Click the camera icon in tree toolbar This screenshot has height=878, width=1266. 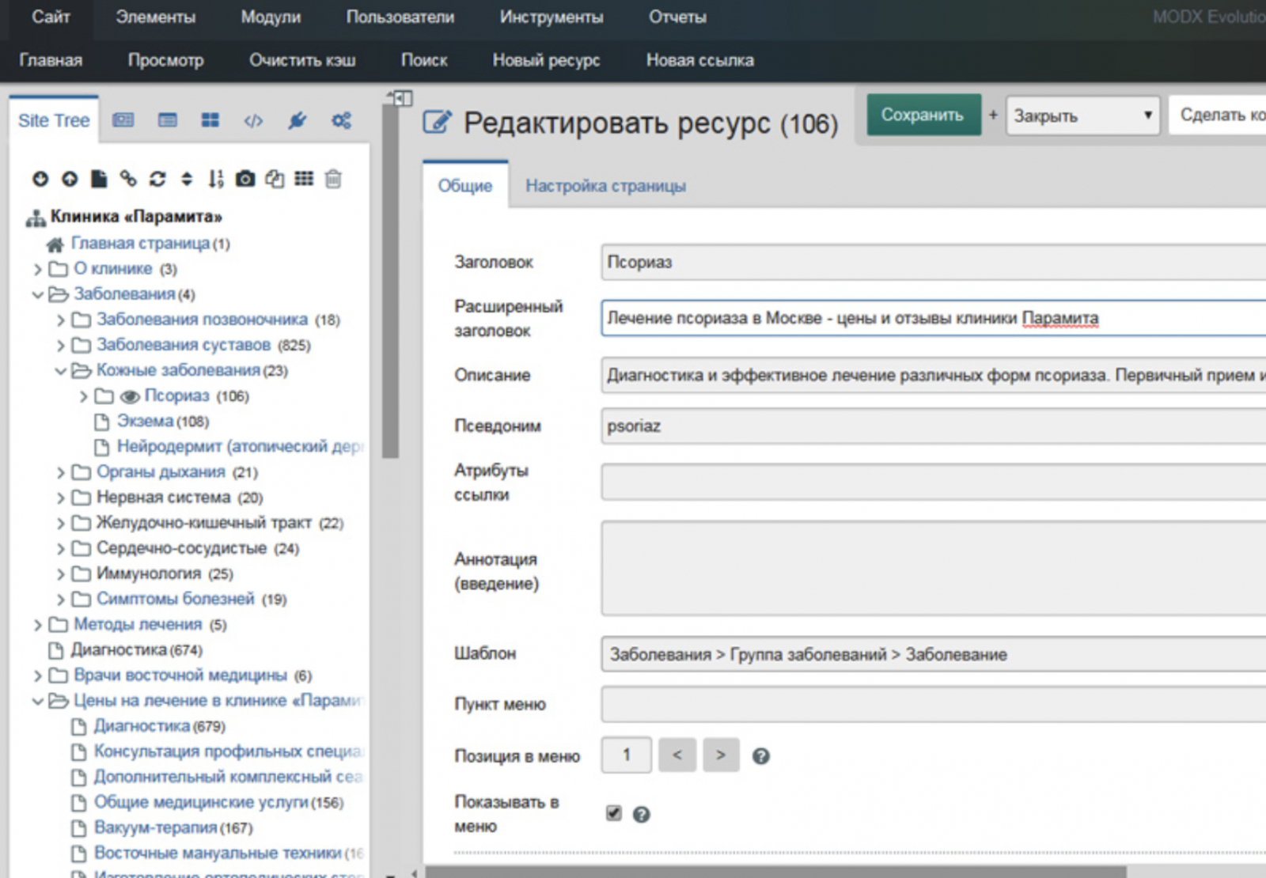coord(245,180)
